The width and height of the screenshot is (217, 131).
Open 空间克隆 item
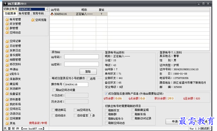click(x=39, y=20)
